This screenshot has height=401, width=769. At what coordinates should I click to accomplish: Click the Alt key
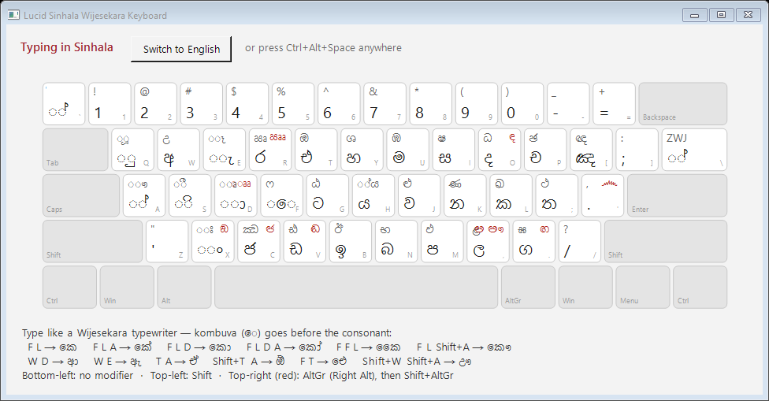coord(184,287)
